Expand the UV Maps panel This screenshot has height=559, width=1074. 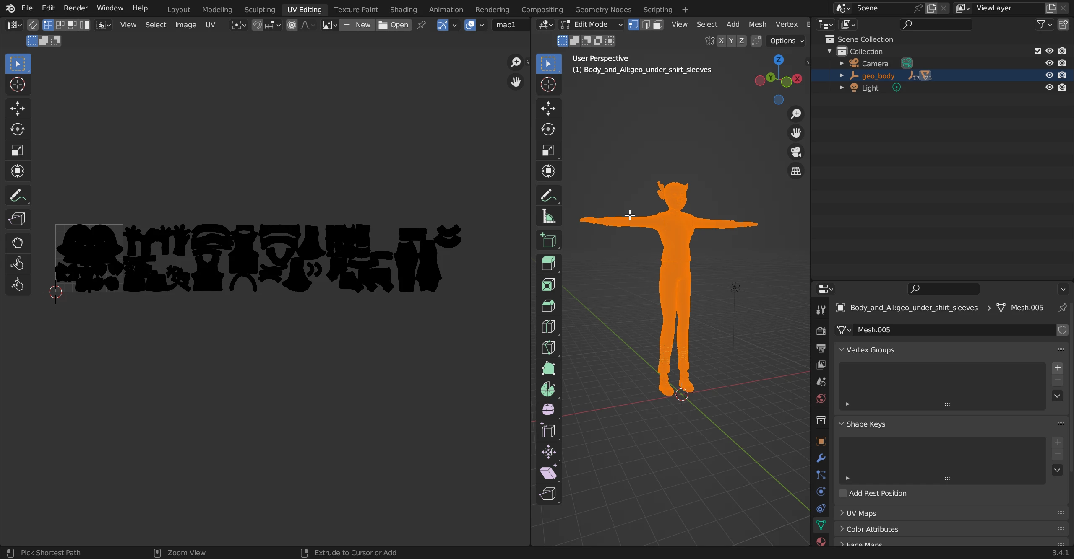coord(861,513)
